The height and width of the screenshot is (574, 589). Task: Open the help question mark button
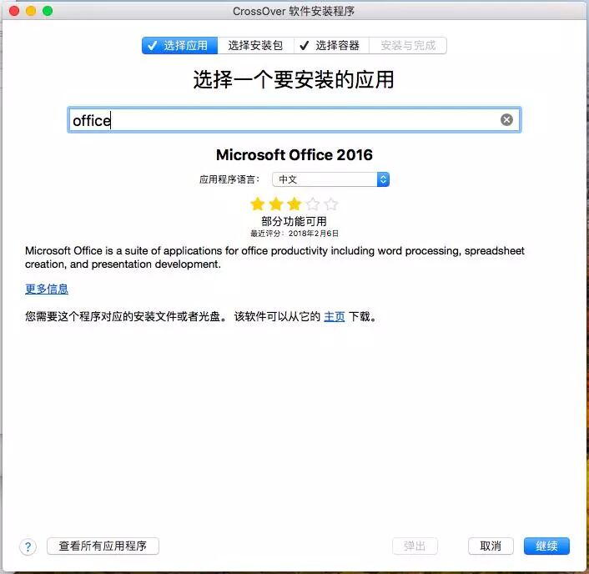point(28,546)
